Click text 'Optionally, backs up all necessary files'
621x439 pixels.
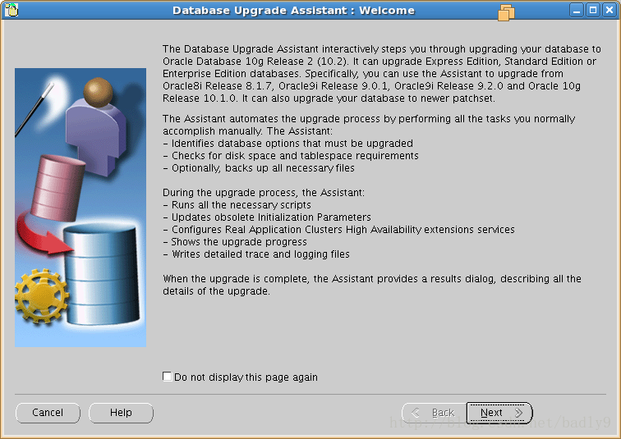(263, 168)
